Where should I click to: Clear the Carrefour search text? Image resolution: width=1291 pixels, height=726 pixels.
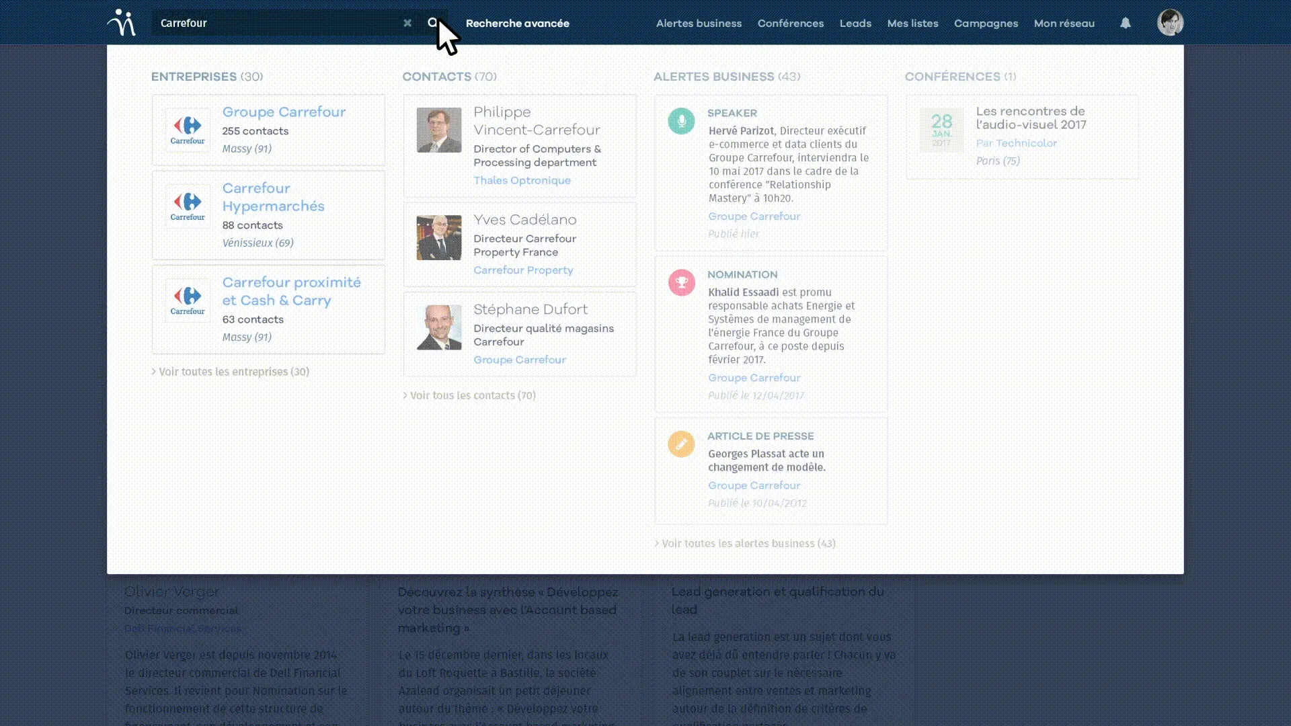coord(407,23)
